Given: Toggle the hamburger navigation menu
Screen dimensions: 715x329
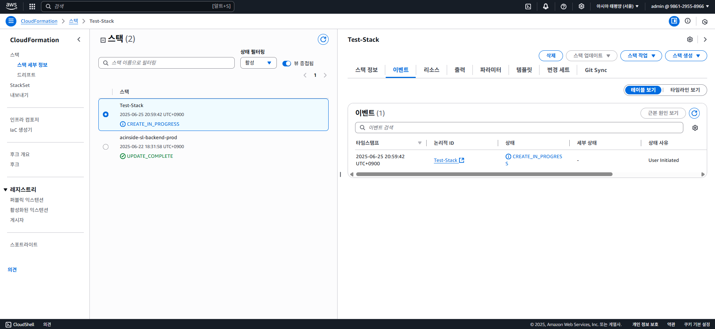Looking at the screenshot, I should click(x=11, y=21).
